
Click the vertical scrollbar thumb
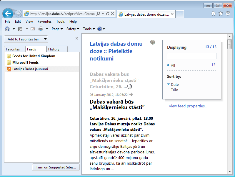tap(229, 44)
